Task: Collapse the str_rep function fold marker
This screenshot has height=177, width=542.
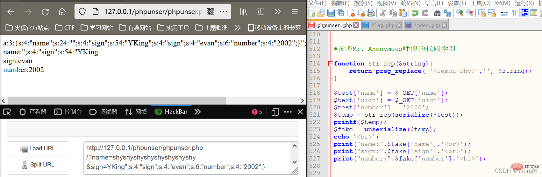Action: coord(331,64)
